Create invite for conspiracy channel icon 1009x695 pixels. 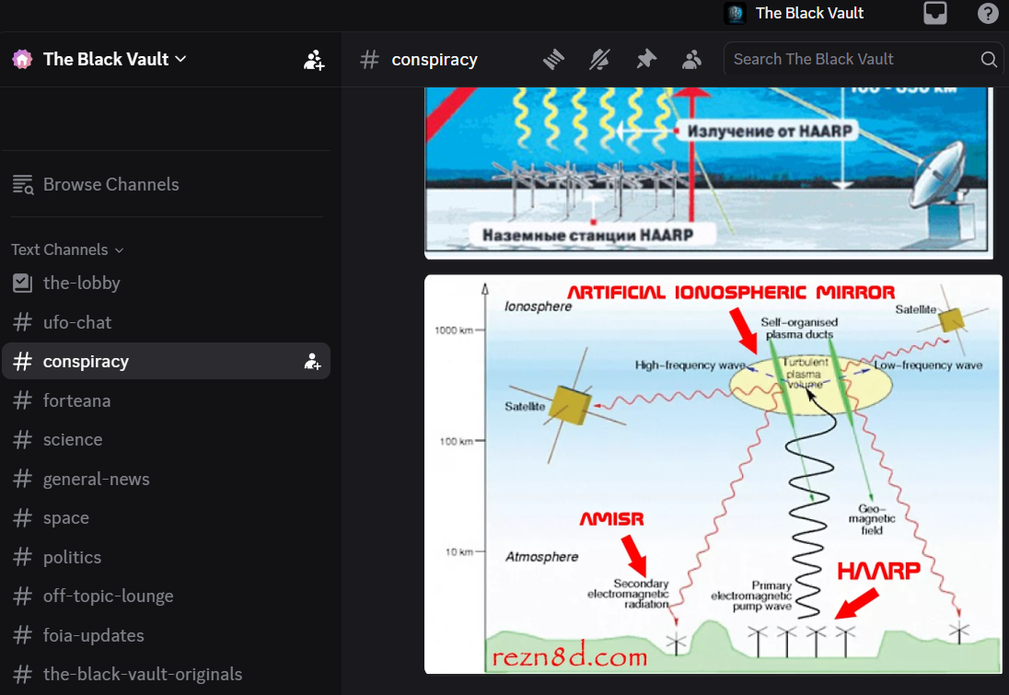(313, 362)
